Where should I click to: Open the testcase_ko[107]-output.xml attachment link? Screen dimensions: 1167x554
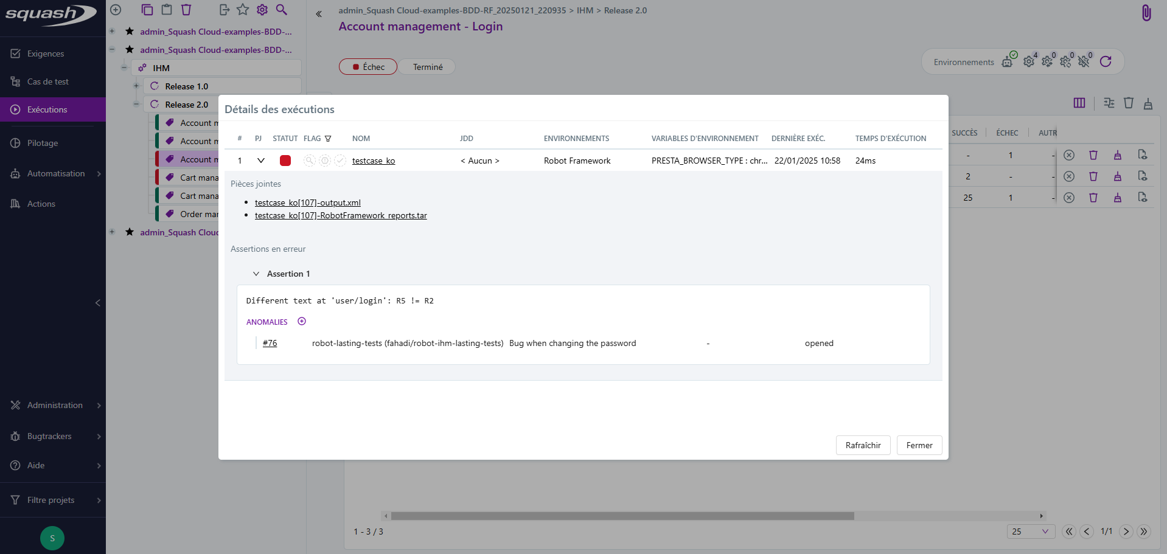coord(307,203)
